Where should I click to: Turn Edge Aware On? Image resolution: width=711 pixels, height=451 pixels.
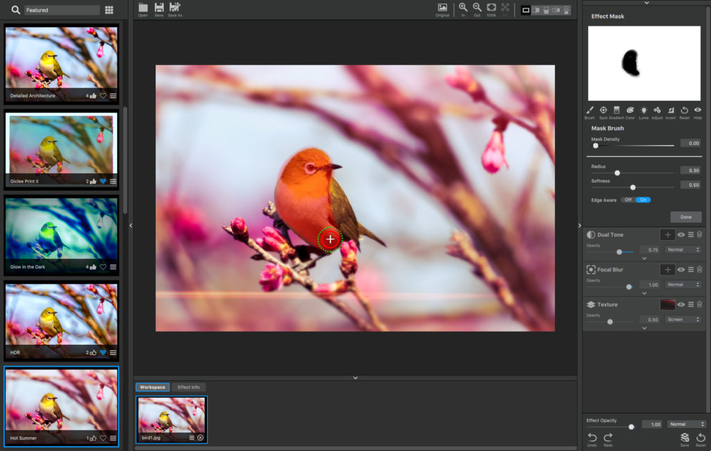(x=643, y=200)
